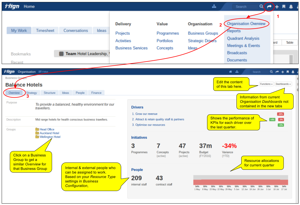
Task: Click the folder icon beside Auckland Hotel
Action: [37, 133]
